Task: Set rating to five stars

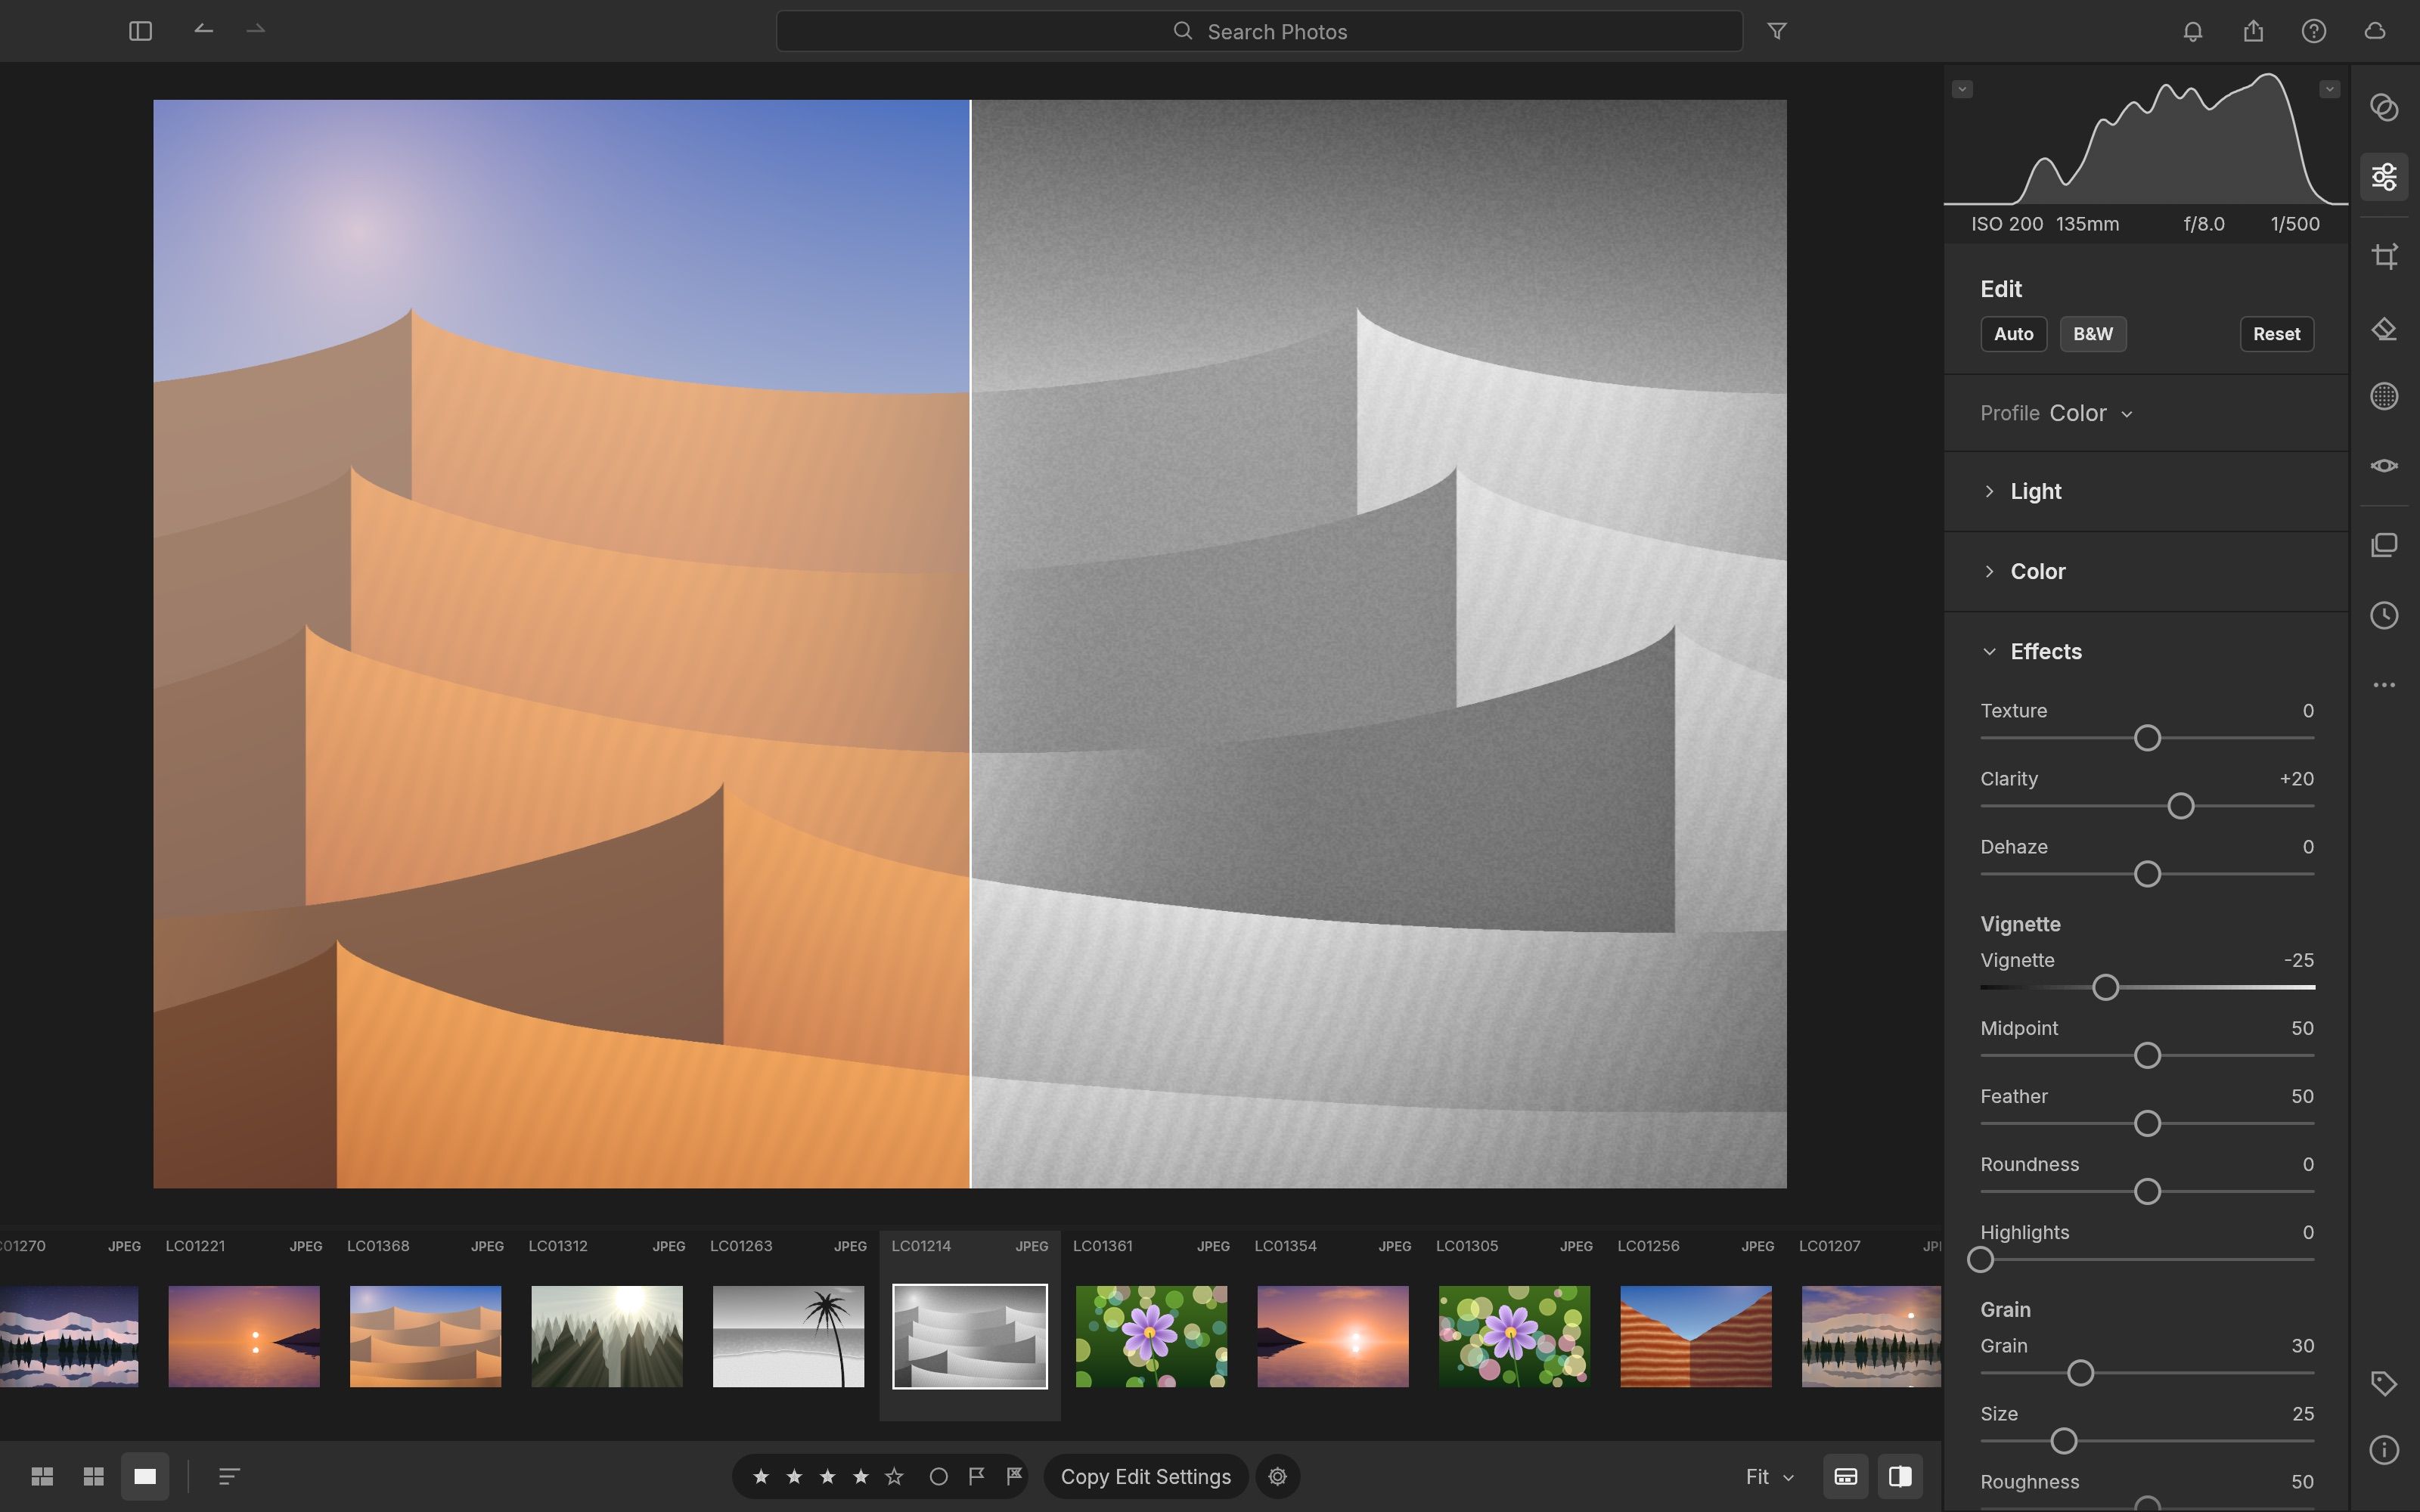Action: click(894, 1476)
